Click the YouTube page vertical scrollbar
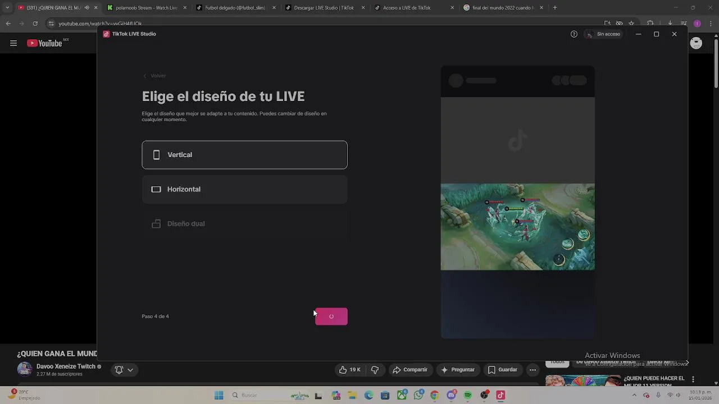The width and height of the screenshot is (719, 404). click(716, 62)
